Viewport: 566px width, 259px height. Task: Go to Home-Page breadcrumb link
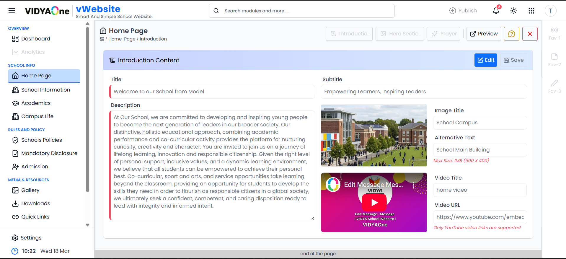[x=122, y=39]
